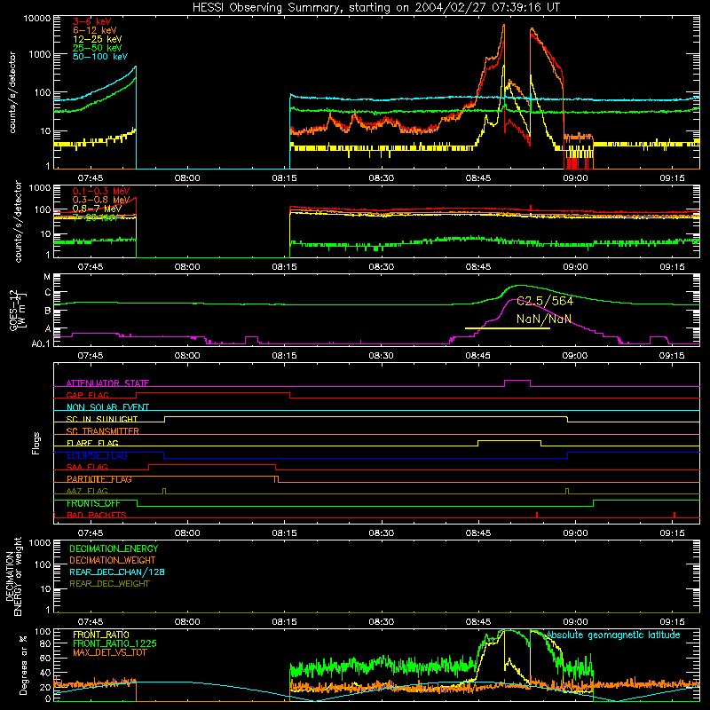Select the ECLIPSE_FLAG label
710x710 pixels.
click(x=97, y=455)
